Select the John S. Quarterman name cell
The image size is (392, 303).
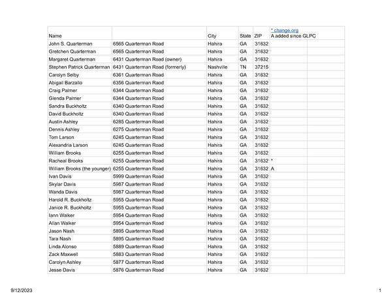[x=71, y=43]
